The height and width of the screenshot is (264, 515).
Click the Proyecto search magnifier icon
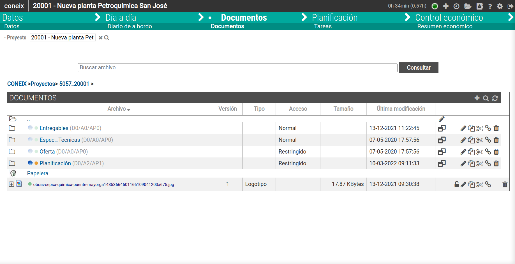[x=107, y=37]
